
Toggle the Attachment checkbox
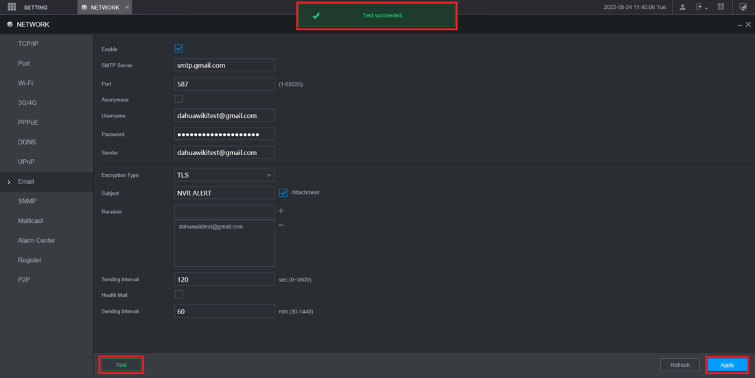coord(283,193)
